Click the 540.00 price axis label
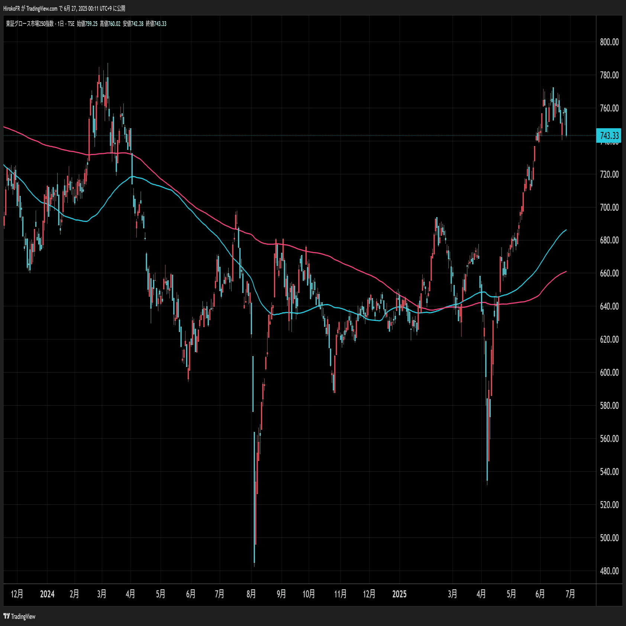 (609, 472)
